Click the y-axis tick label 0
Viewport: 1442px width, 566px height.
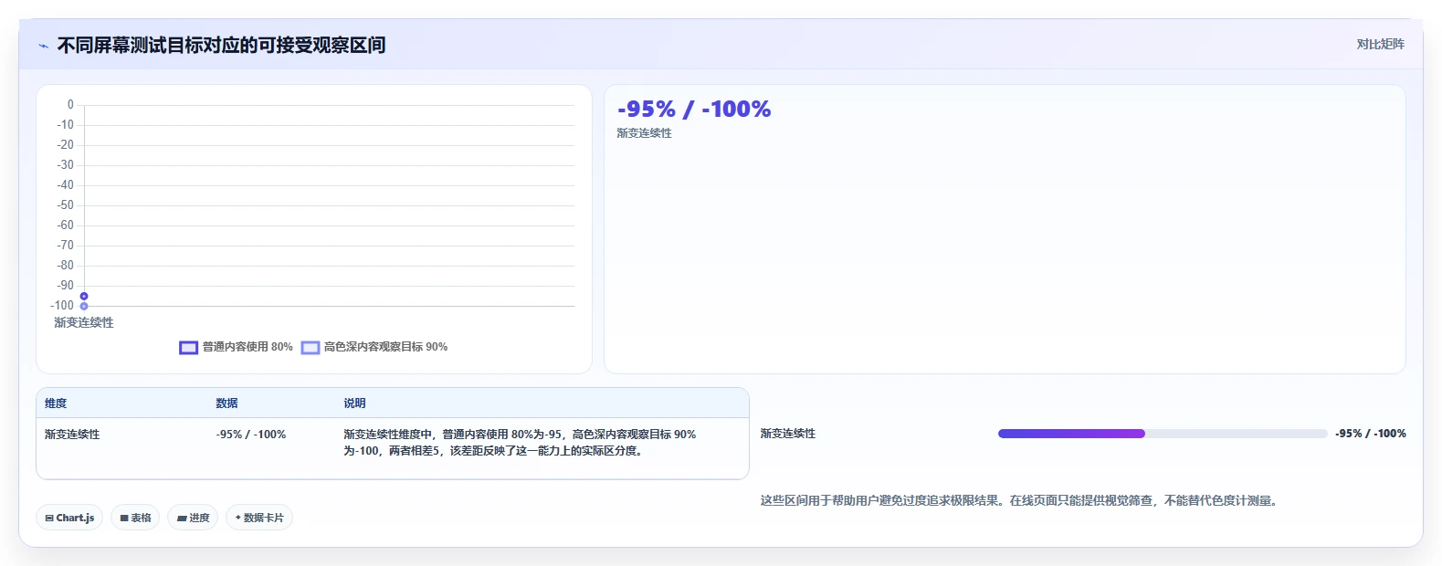pos(70,105)
